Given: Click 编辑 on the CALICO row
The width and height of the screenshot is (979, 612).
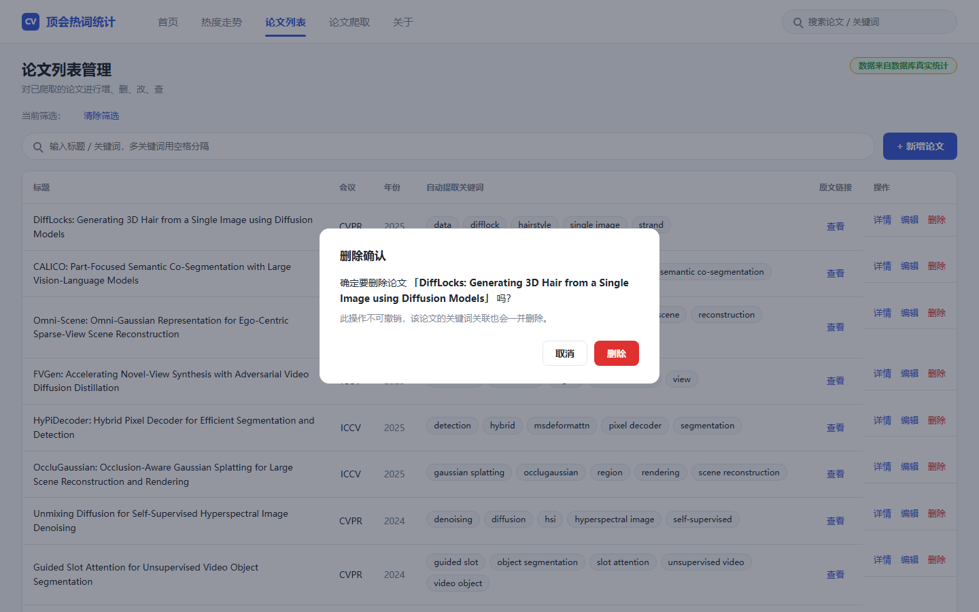Looking at the screenshot, I should [x=910, y=266].
